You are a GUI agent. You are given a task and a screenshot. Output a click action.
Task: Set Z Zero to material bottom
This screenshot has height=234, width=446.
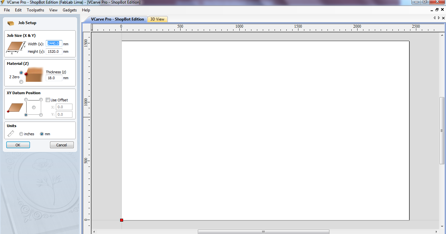tap(21, 82)
